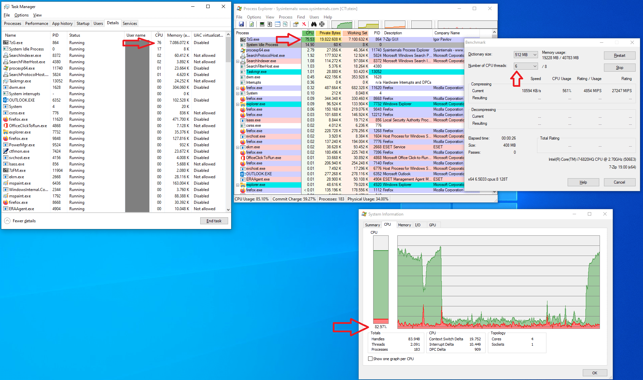Screen dimensions: 643x380
Task: Click OK in System Information window
Action: (595, 373)
